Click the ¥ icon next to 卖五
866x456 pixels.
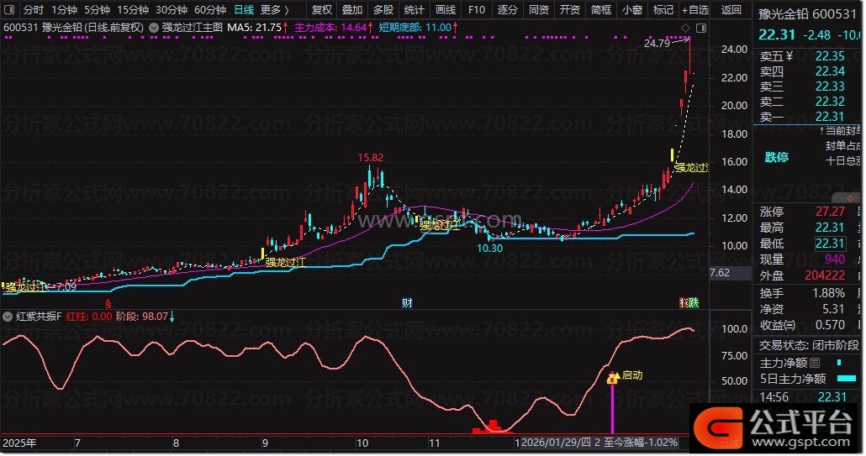click(789, 57)
